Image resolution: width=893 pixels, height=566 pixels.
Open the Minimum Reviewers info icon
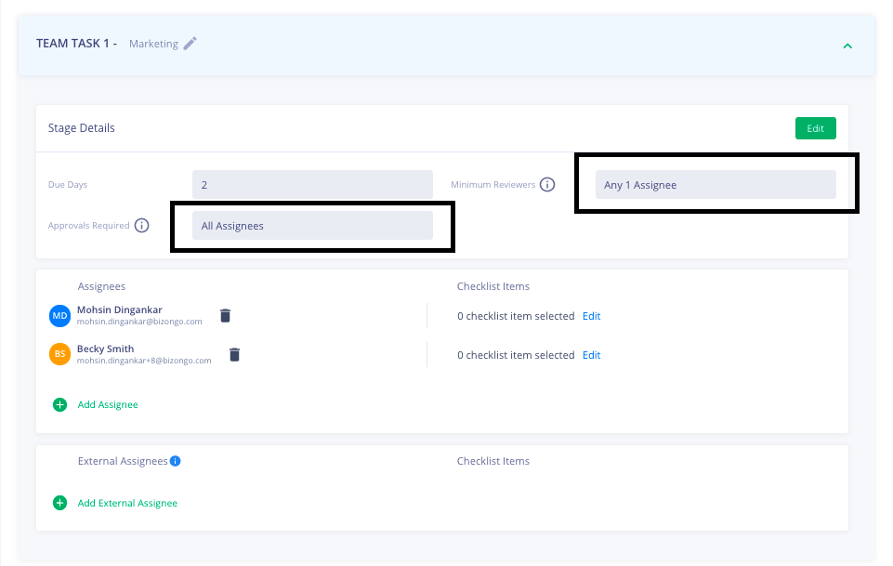[x=547, y=185]
